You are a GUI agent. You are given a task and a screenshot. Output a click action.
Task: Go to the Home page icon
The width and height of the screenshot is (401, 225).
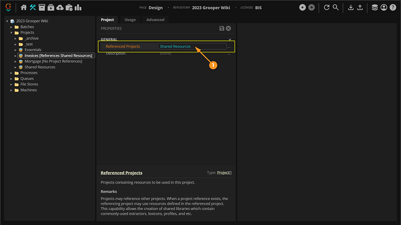(x=24, y=7)
